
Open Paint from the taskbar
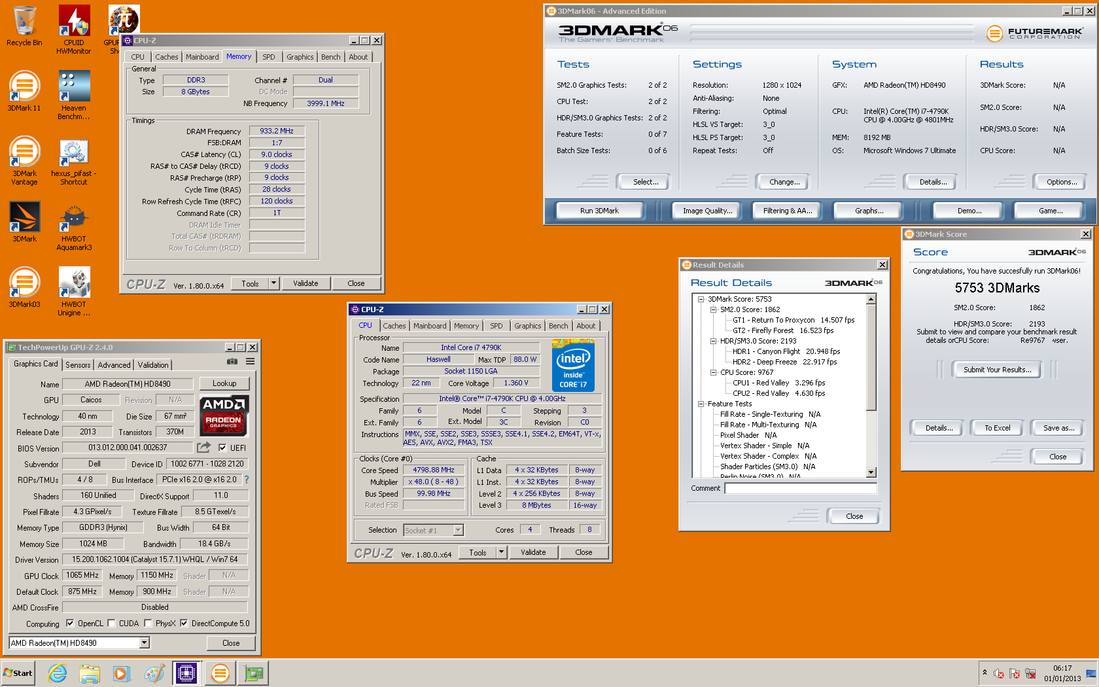pos(154,673)
